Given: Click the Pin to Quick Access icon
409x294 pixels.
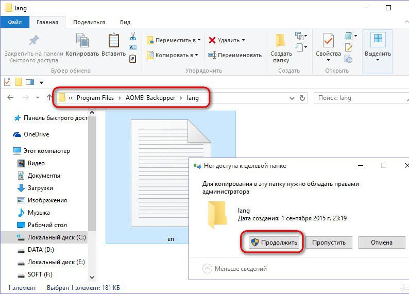Looking at the screenshot, I should click(33, 41).
